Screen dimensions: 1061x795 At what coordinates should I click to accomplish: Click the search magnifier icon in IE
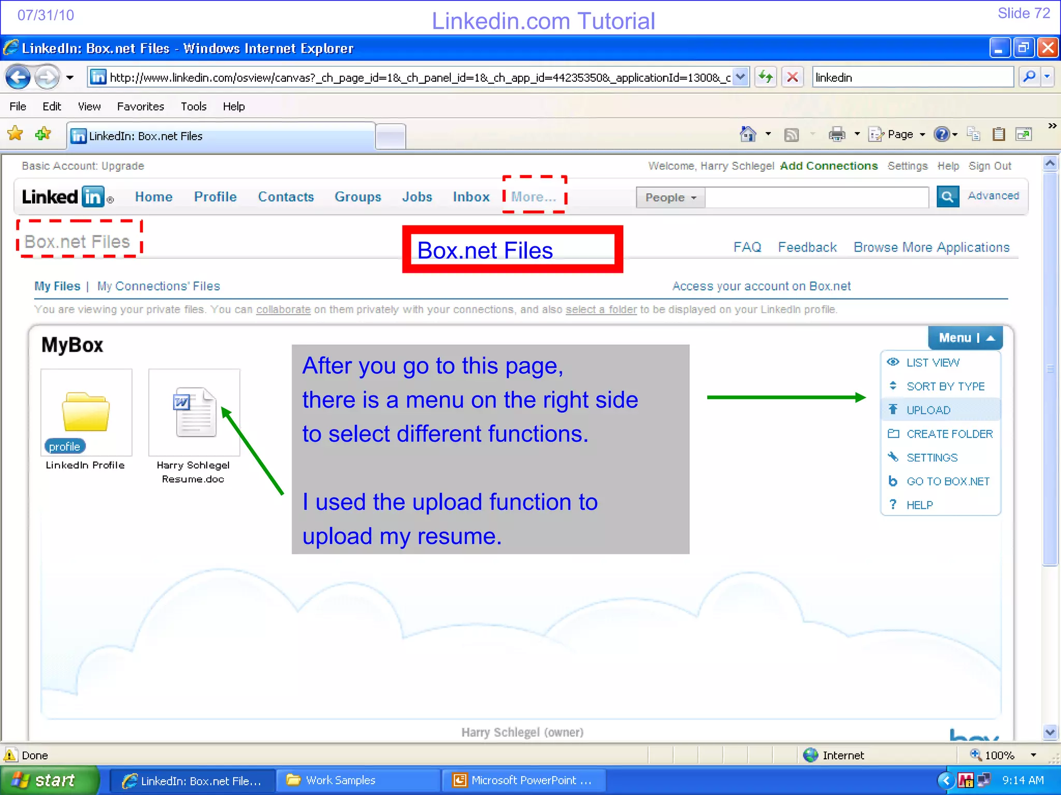click(x=1029, y=77)
